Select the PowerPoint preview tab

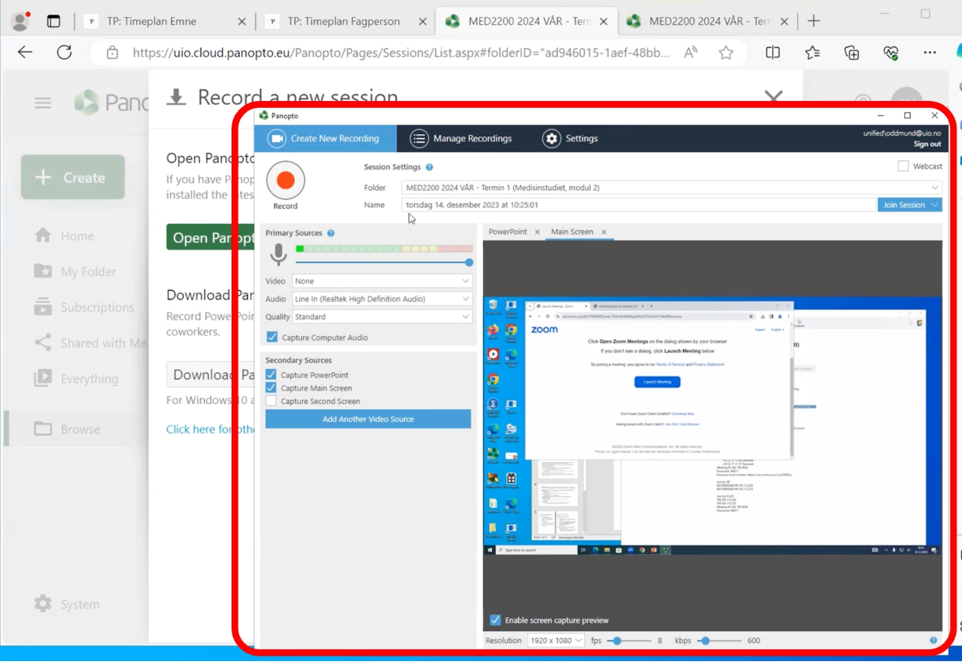(508, 232)
